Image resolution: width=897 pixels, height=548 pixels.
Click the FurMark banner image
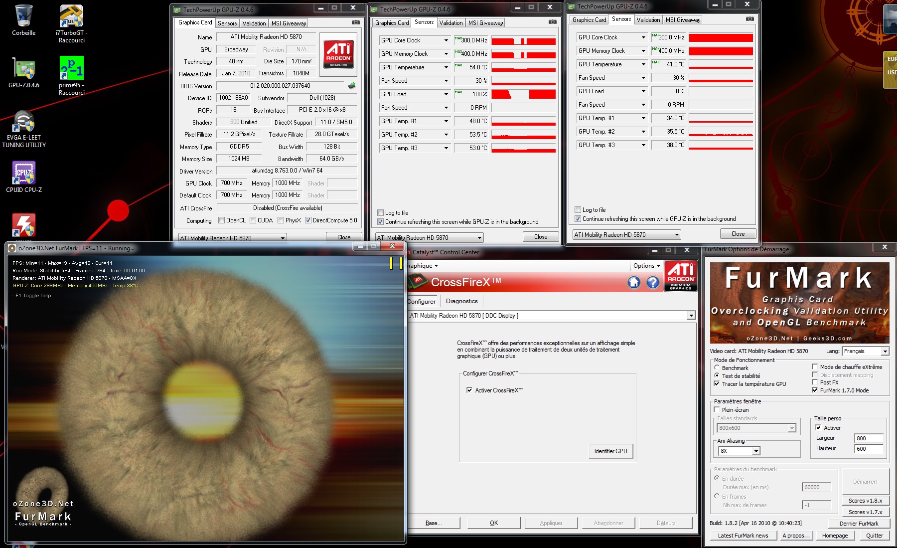tap(799, 303)
